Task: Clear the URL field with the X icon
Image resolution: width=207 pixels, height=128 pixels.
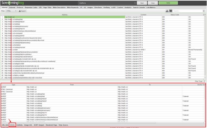Action: [135, 3]
